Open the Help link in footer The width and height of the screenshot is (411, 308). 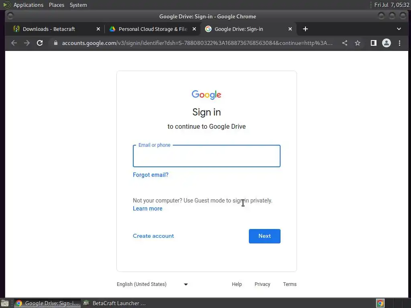tap(237, 284)
